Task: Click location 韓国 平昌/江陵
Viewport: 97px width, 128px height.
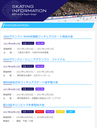Action: (25, 121)
